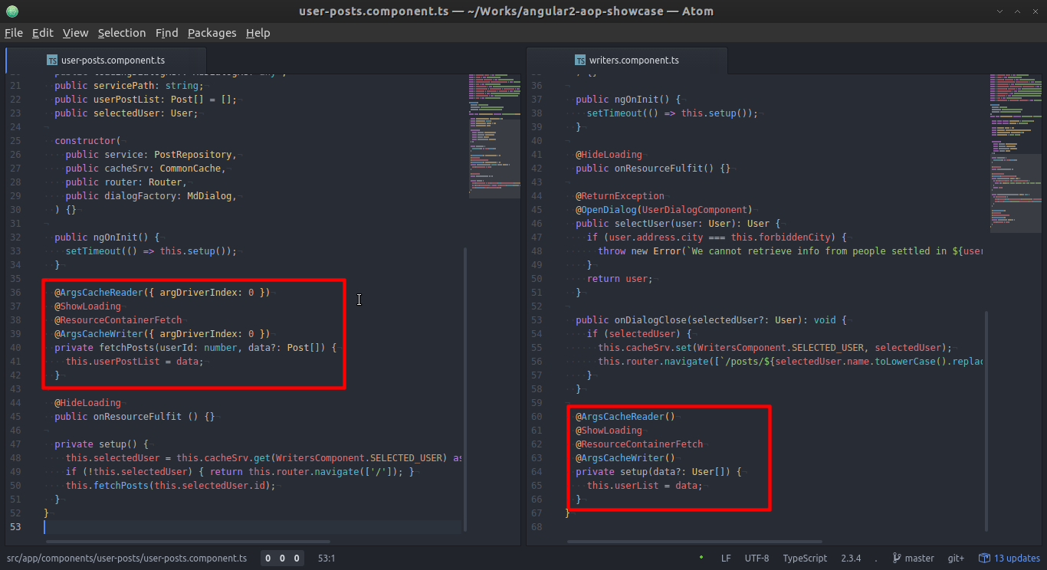
Task: Click the TS icon on user-posts.component.ts tab
Action: (x=52, y=61)
